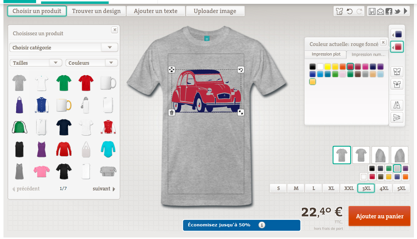Set shirt color to white
The height and width of the screenshot is (239, 417).
364,177
